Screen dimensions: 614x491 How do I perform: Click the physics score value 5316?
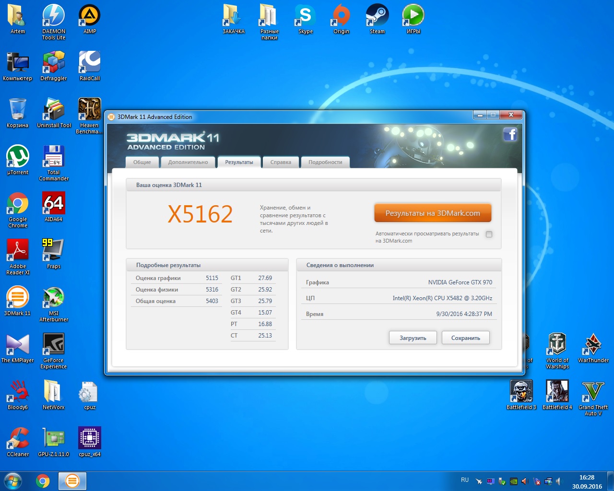click(212, 290)
